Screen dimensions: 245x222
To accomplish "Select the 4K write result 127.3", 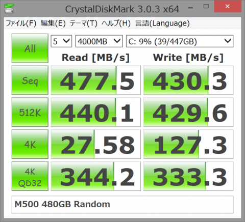I will 188,144.
